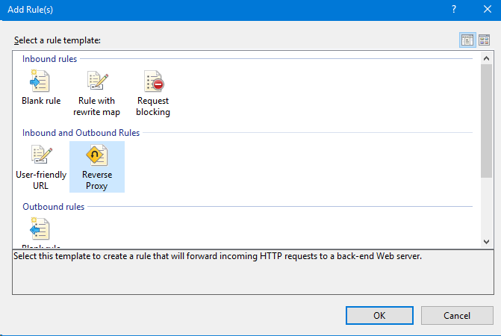This screenshot has height=336, width=501.
Task: Select the inbound Blank rule template
Action: point(41,88)
